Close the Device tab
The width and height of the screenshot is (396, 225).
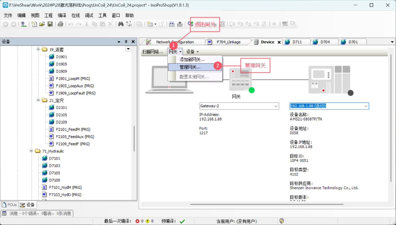(279, 42)
